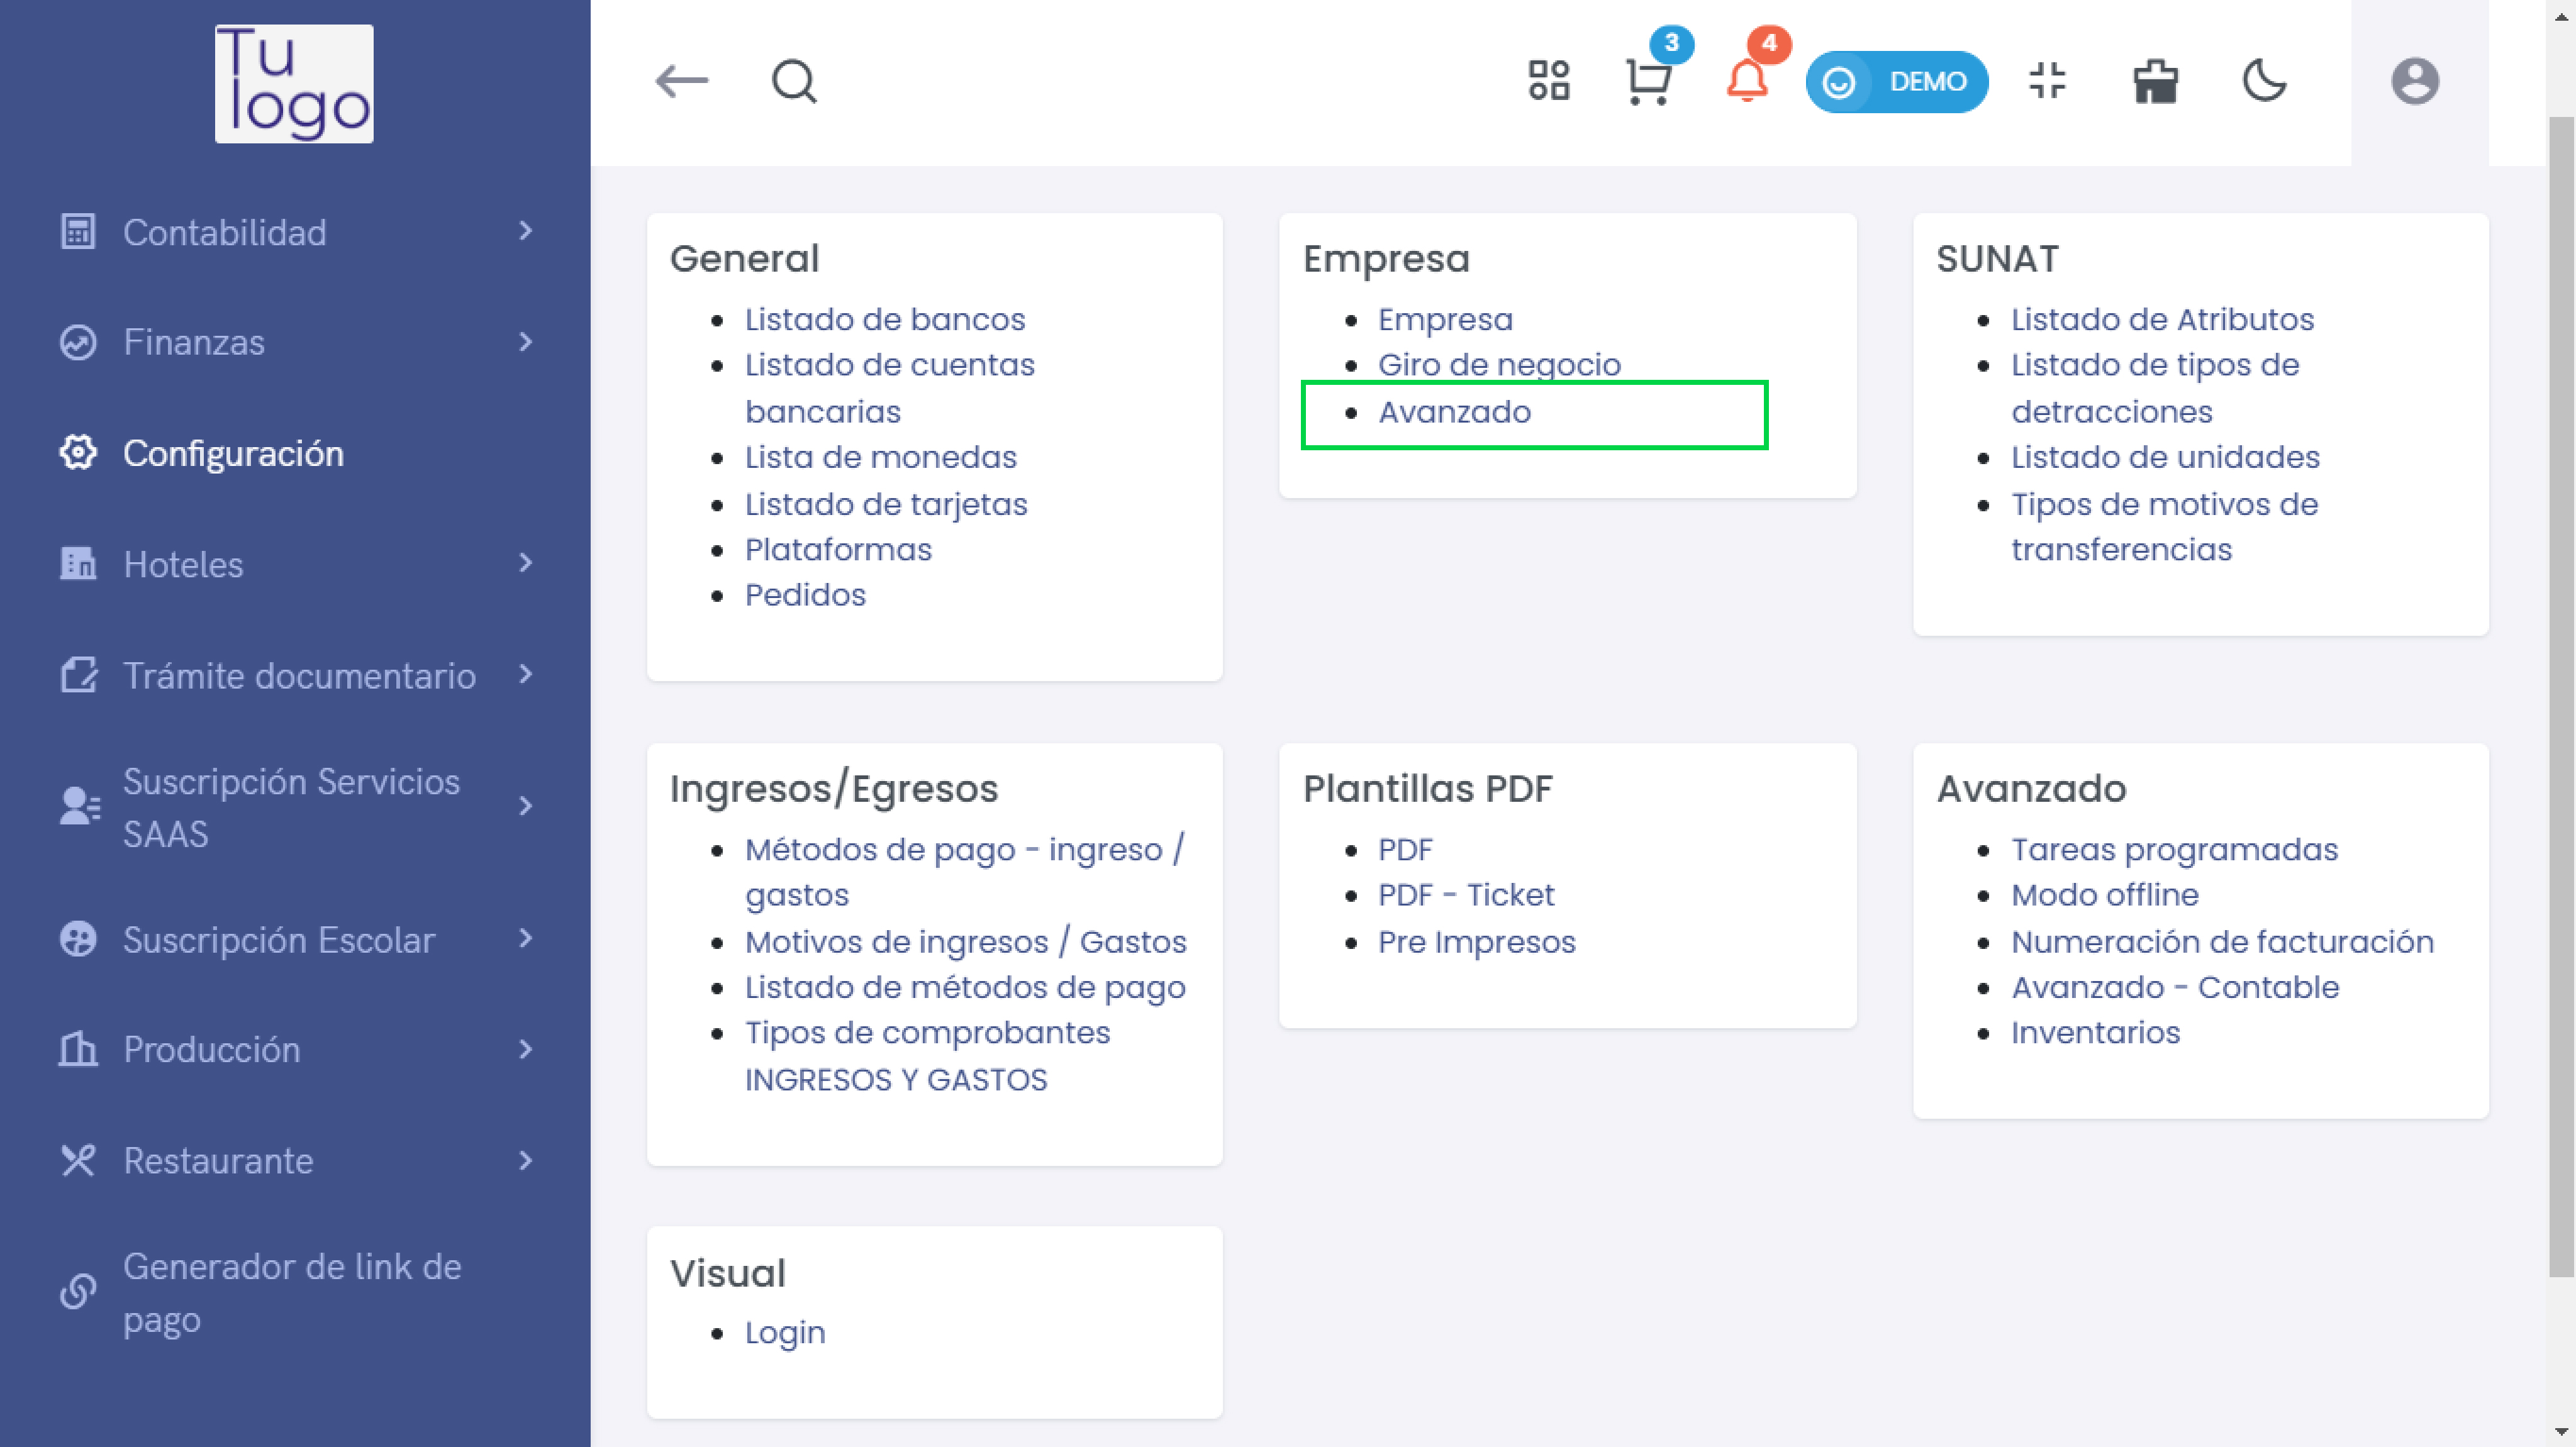Viewport: 2576px width, 1447px height.
Task: Toggle dark mode moon icon
Action: tap(2264, 81)
